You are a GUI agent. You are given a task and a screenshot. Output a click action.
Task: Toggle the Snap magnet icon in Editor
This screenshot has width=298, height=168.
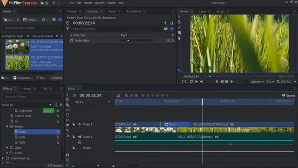point(68,165)
